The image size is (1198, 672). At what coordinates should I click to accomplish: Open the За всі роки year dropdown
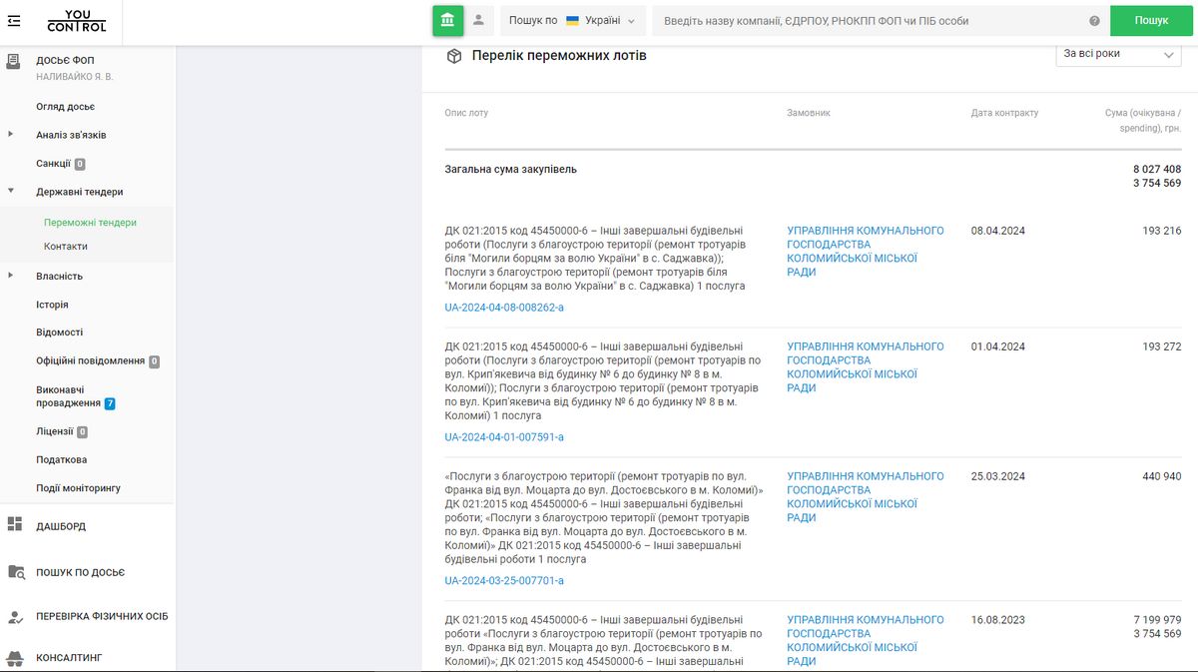1118,55
